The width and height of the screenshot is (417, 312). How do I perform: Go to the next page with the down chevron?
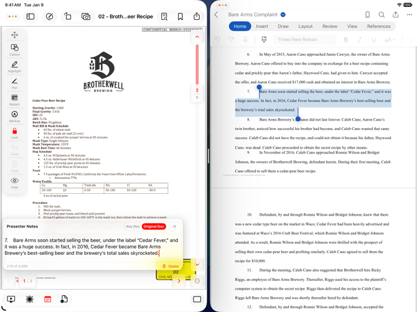[197, 265]
